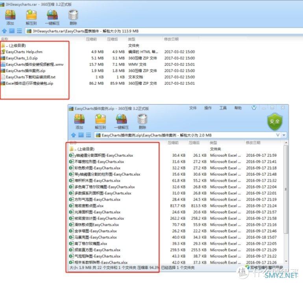Select the 高密度散点图.xlsx file
Image resolution: width=303 pixels, height=283 pixels.
pyautogui.click(x=87, y=206)
